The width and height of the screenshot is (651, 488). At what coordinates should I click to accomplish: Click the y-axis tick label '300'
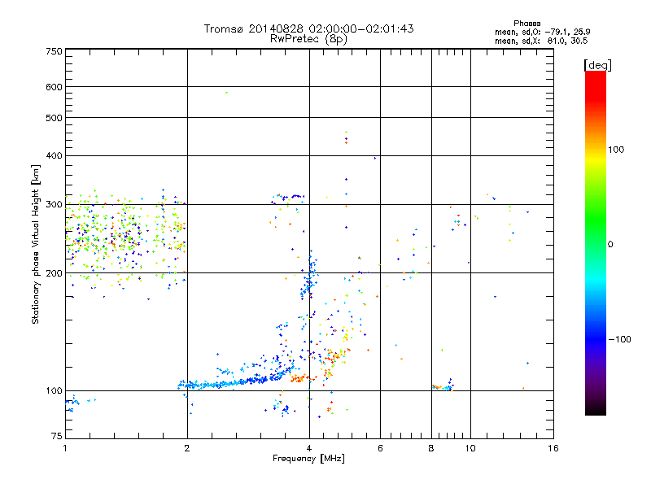(54, 205)
